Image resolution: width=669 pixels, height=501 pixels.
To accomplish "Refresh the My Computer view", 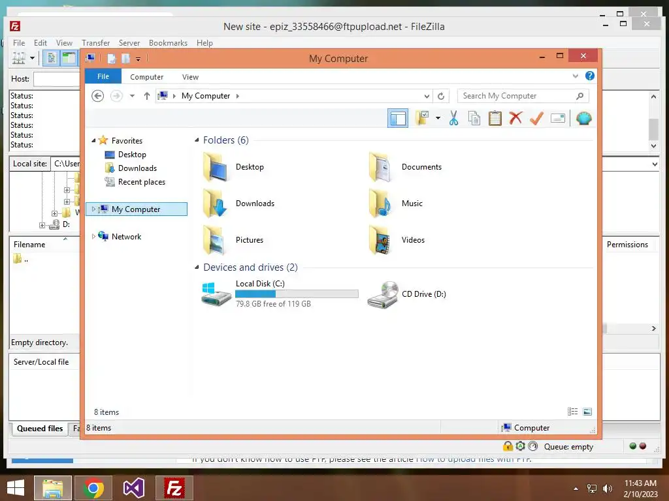I will (x=441, y=97).
